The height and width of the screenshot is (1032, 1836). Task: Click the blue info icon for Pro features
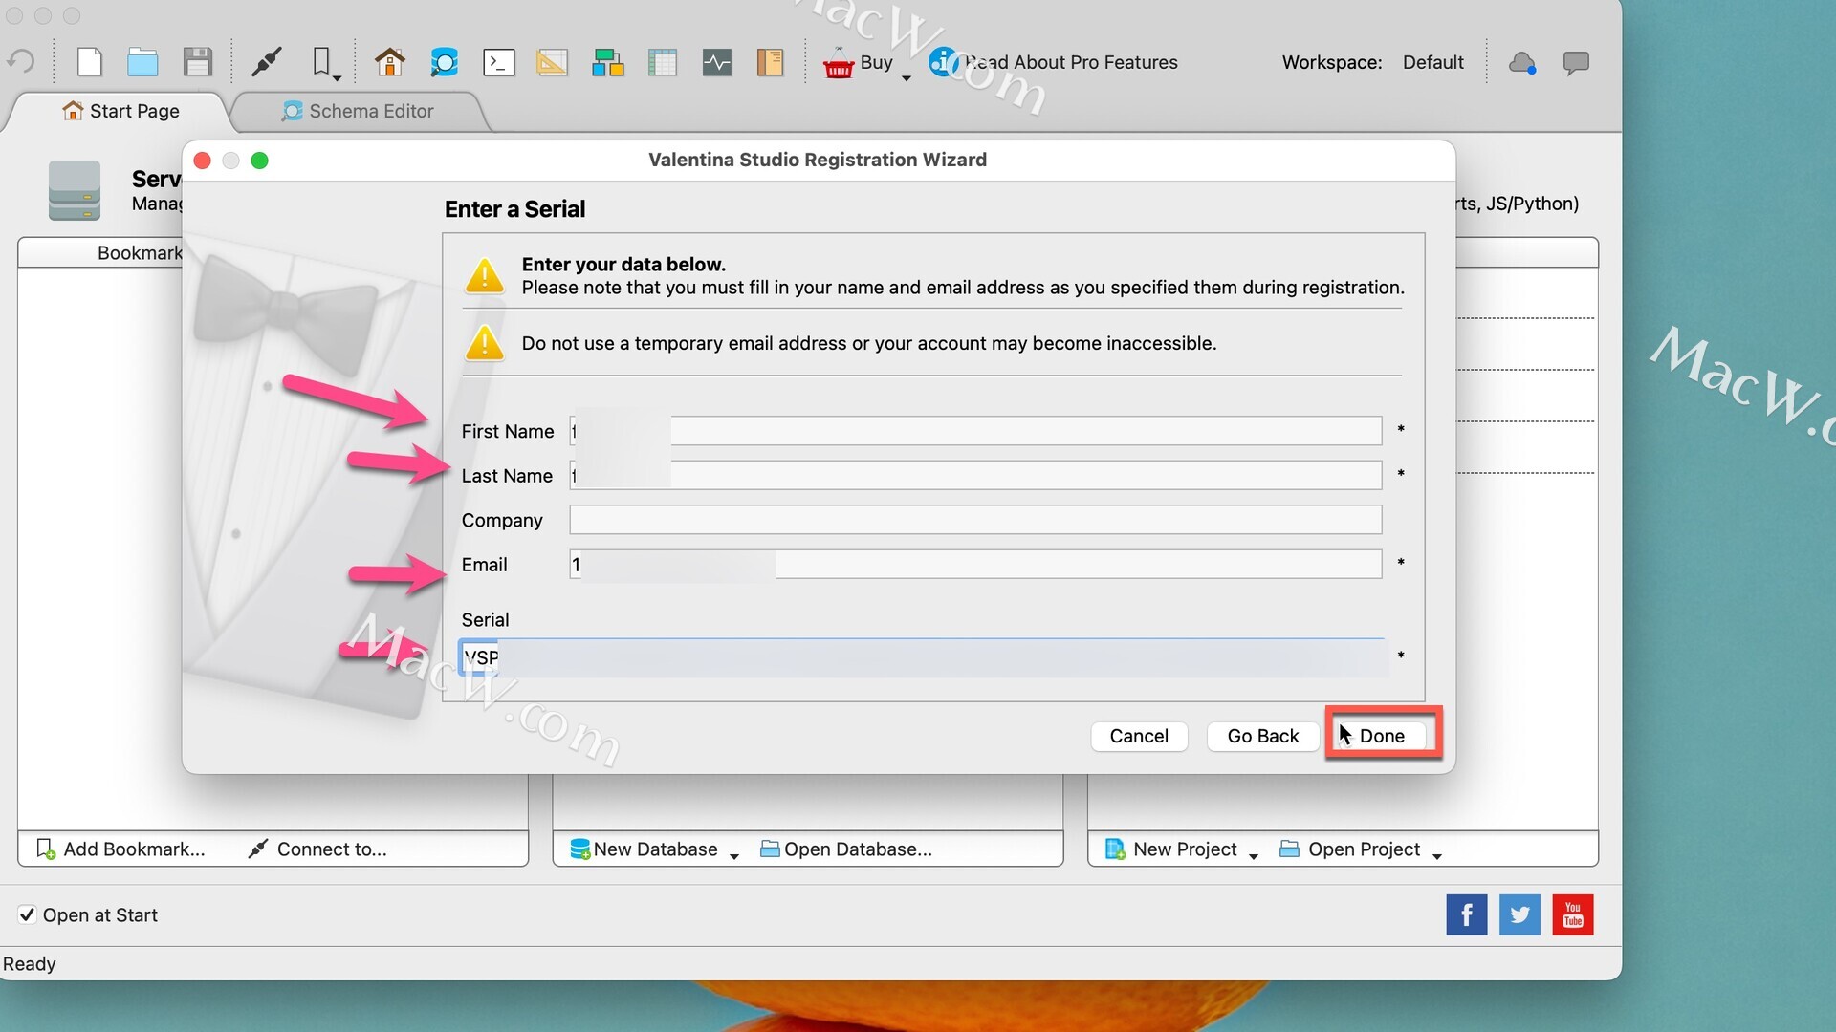coord(943,62)
